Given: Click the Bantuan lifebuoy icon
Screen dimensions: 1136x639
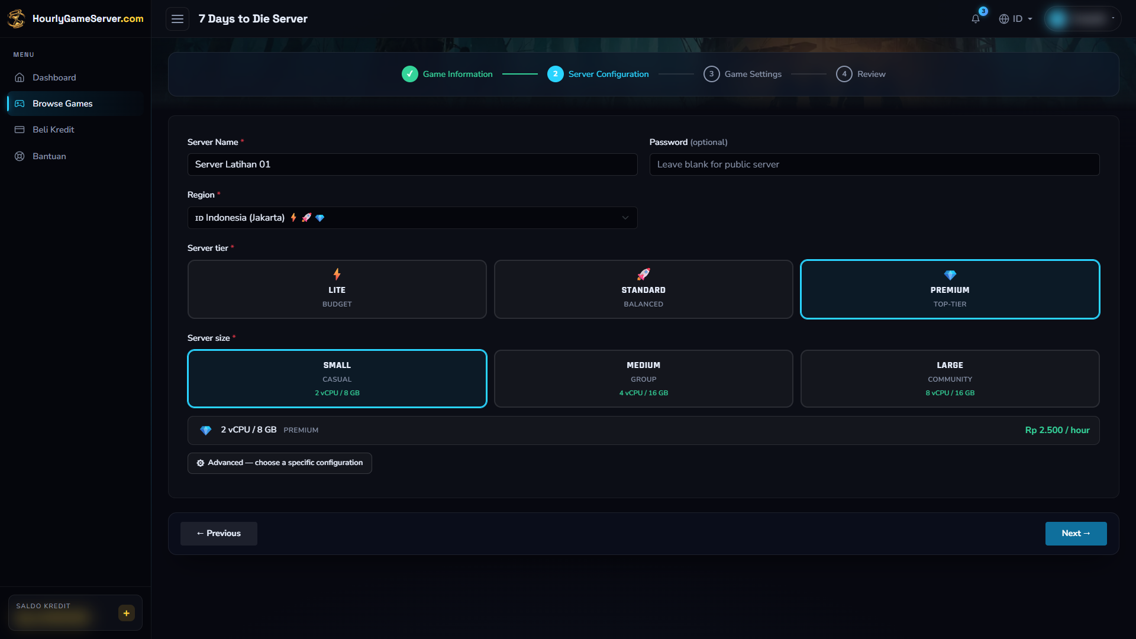Looking at the screenshot, I should [x=20, y=156].
